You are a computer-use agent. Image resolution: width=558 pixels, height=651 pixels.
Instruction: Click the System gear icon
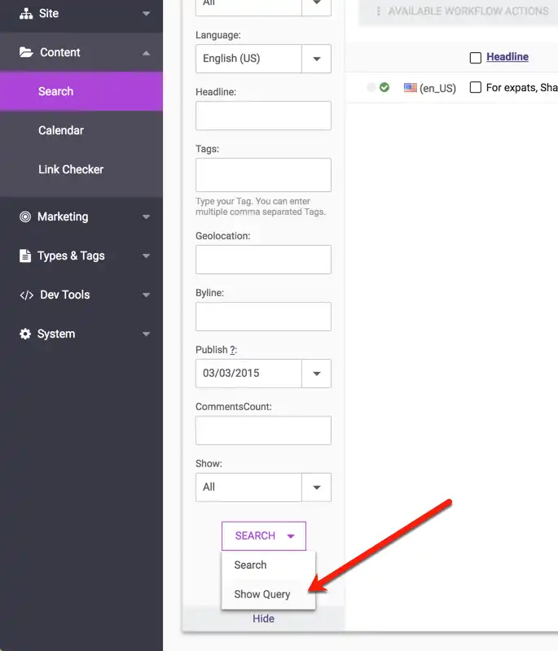coord(25,334)
